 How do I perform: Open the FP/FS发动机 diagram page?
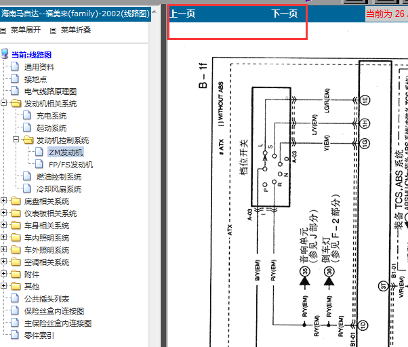tap(70, 165)
